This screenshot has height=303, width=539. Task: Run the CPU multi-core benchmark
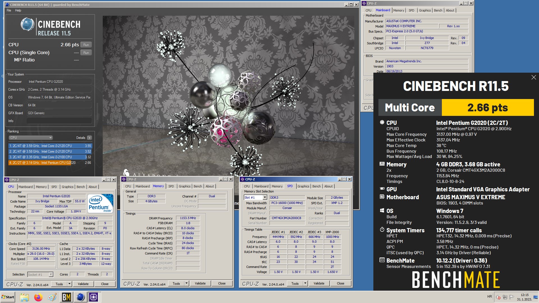pos(86,45)
